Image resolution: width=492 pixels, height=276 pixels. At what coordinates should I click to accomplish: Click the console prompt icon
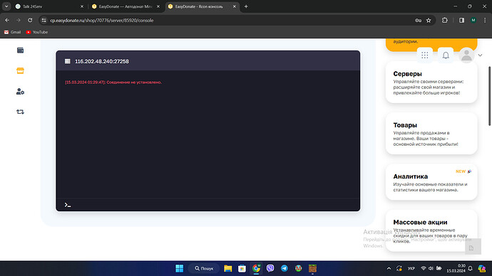tap(68, 205)
